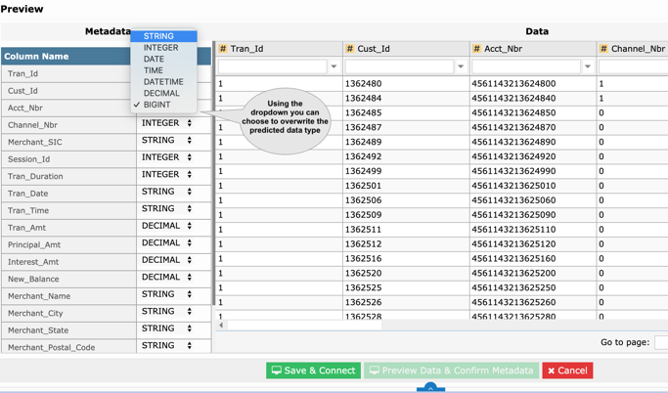Click the Acct_Nbr filter input field
This screenshot has height=393, width=668.
pos(526,66)
